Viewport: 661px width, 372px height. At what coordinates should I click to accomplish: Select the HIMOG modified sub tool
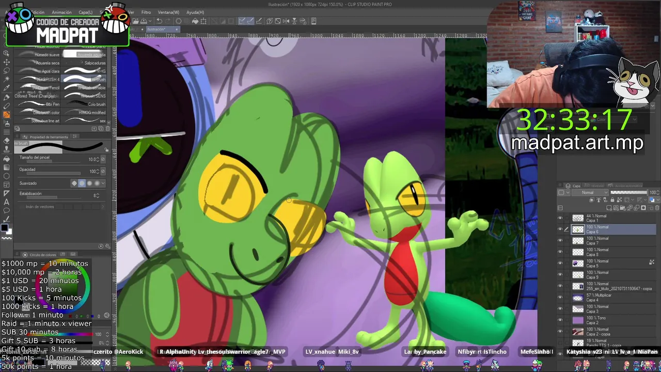click(x=84, y=113)
